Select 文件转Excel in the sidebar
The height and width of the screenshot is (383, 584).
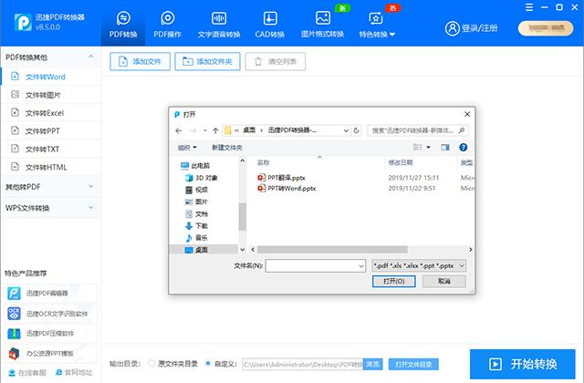tap(51, 113)
